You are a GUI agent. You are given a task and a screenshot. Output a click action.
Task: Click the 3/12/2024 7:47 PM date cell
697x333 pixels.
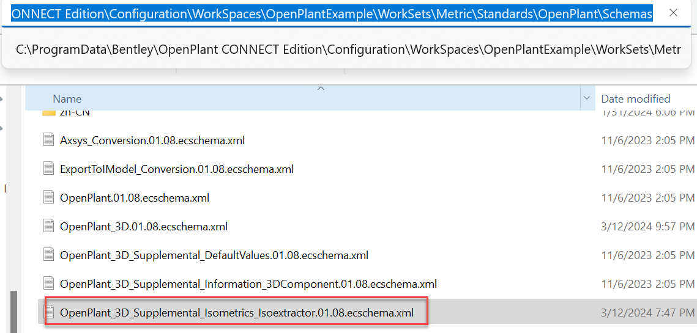[647, 313]
